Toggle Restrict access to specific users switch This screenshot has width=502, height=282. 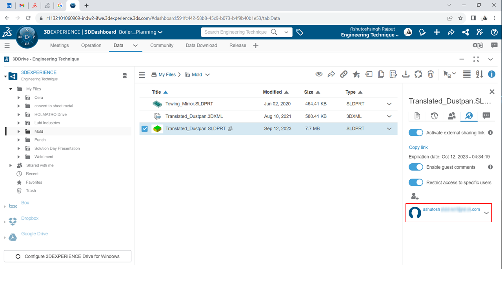(x=416, y=183)
